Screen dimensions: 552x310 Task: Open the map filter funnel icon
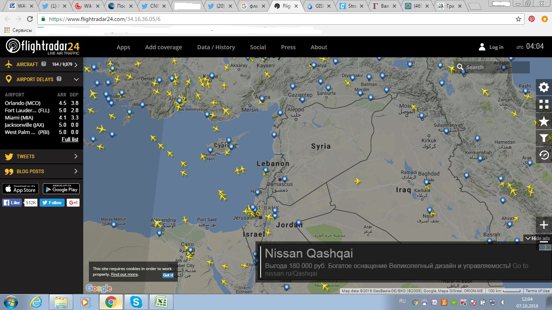(x=544, y=138)
